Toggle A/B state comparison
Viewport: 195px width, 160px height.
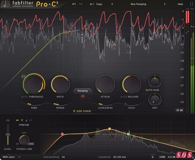[x=92, y=4]
